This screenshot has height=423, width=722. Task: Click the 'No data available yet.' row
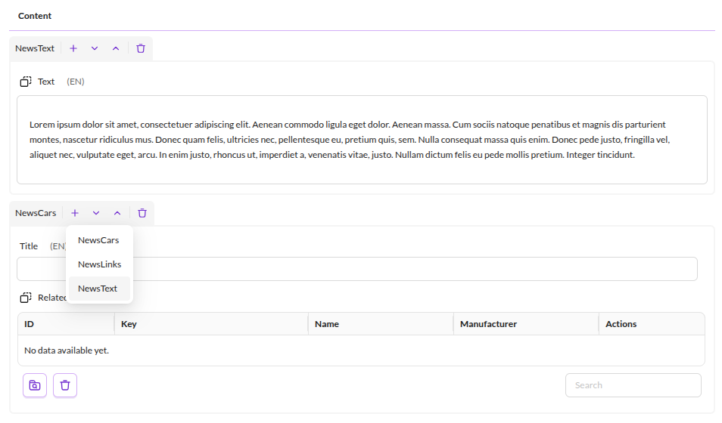(361, 350)
